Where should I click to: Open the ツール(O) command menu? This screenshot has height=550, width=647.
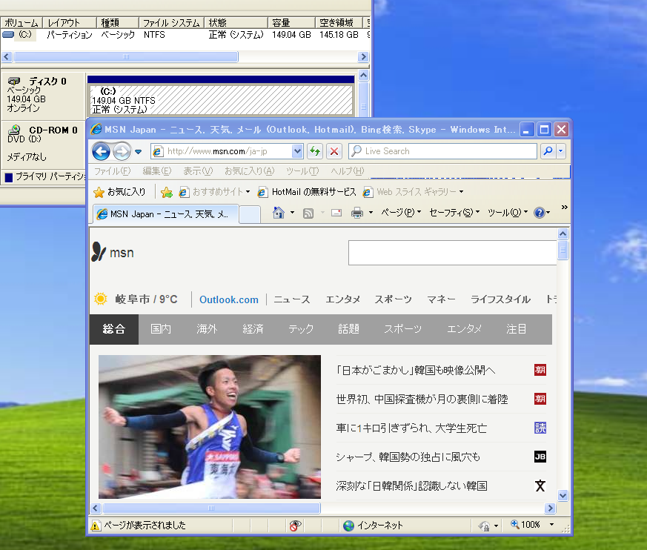[508, 213]
